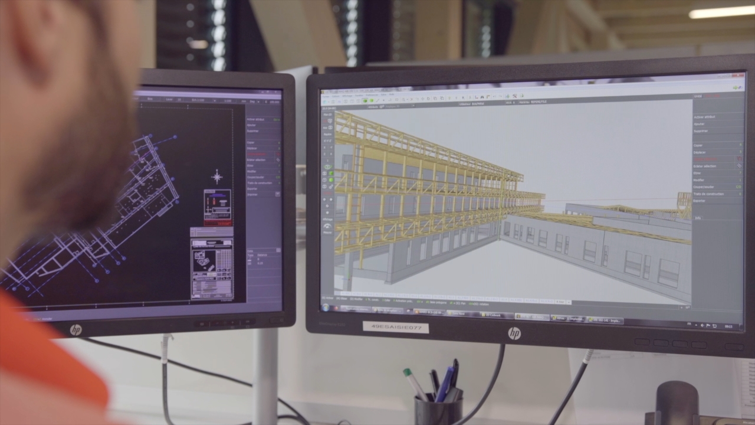Click the Unité label in the right panel
Viewport: 755px width, 425px height.
click(698, 96)
